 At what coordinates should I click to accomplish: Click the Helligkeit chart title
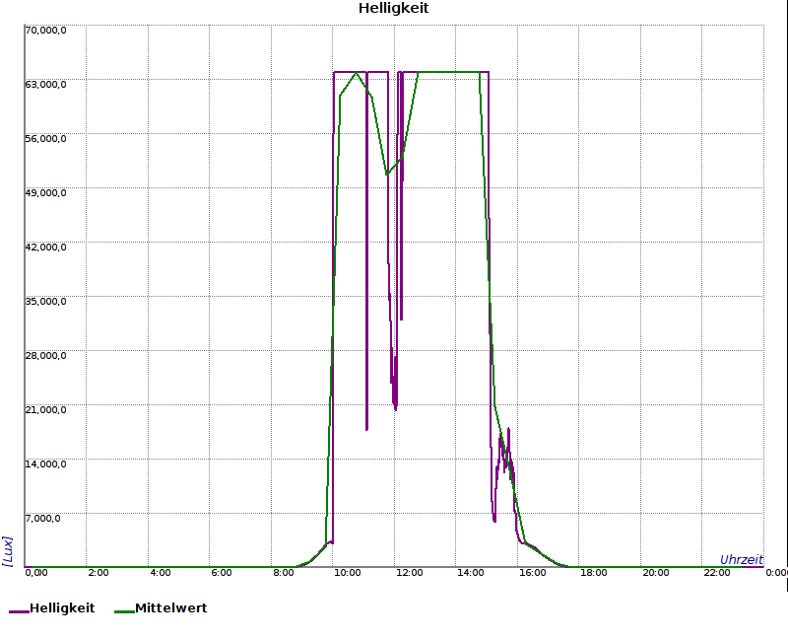393,8
